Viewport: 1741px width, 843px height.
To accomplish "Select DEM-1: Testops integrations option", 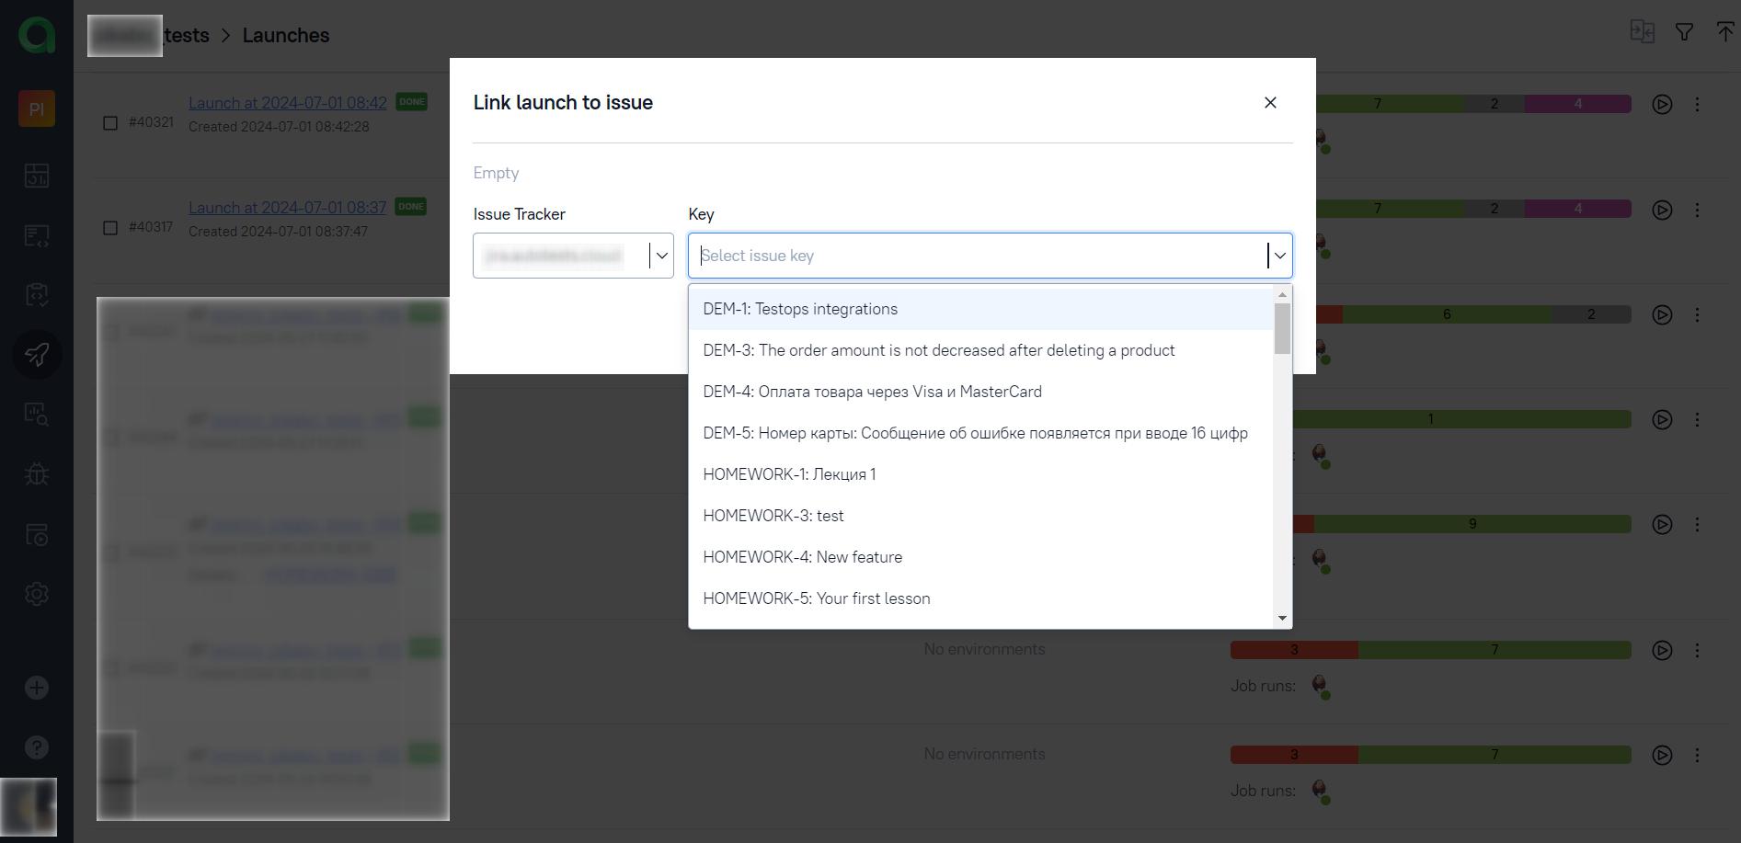I will tap(981, 309).
